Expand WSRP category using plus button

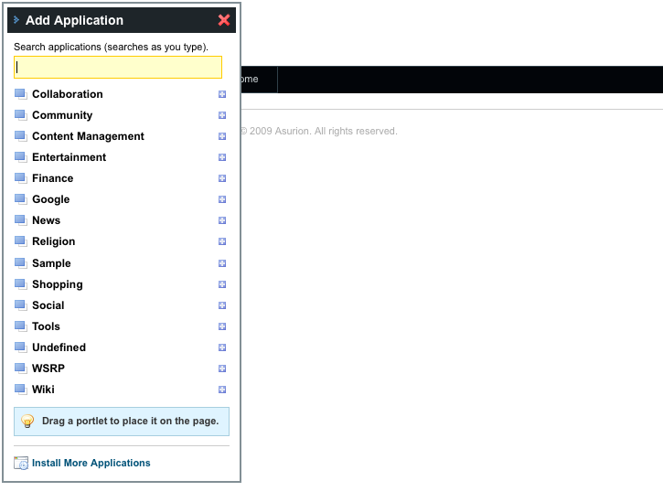[x=222, y=368]
